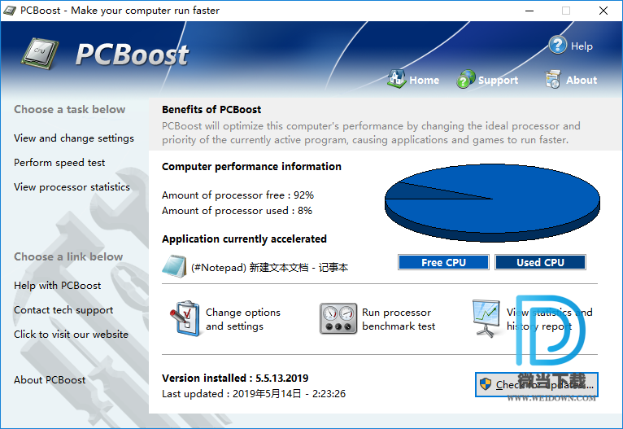Click the Home house icon
This screenshot has width=623, height=429.
[x=397, y=79]
